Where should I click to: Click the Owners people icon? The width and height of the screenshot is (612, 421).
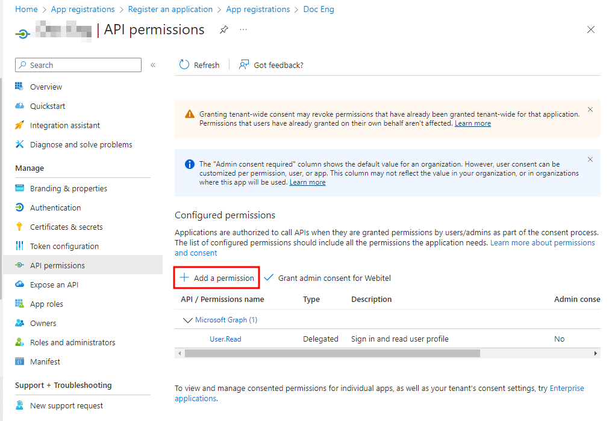tap(19, 323)
